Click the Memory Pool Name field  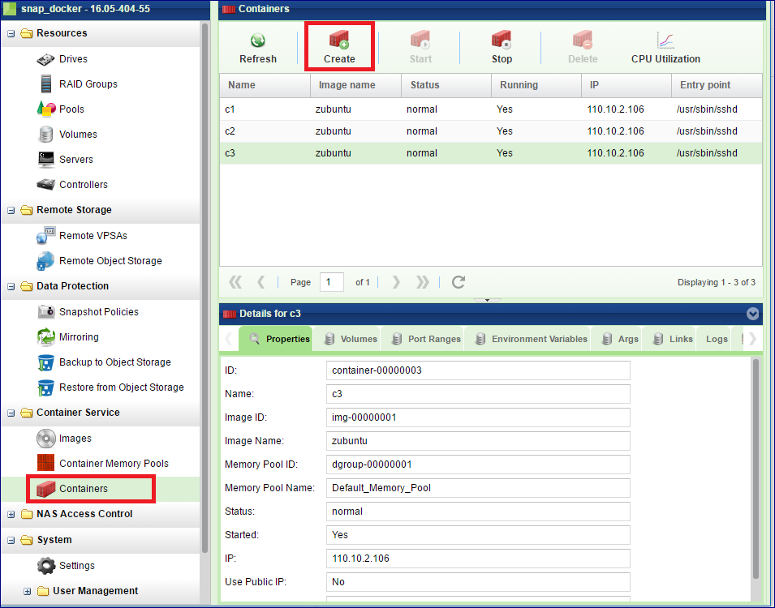click(478, 488)
